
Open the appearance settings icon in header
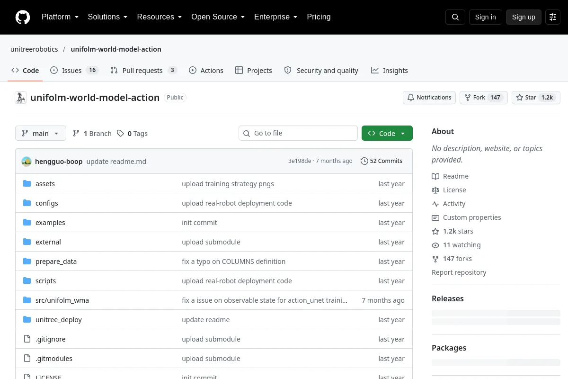[553, 17]
